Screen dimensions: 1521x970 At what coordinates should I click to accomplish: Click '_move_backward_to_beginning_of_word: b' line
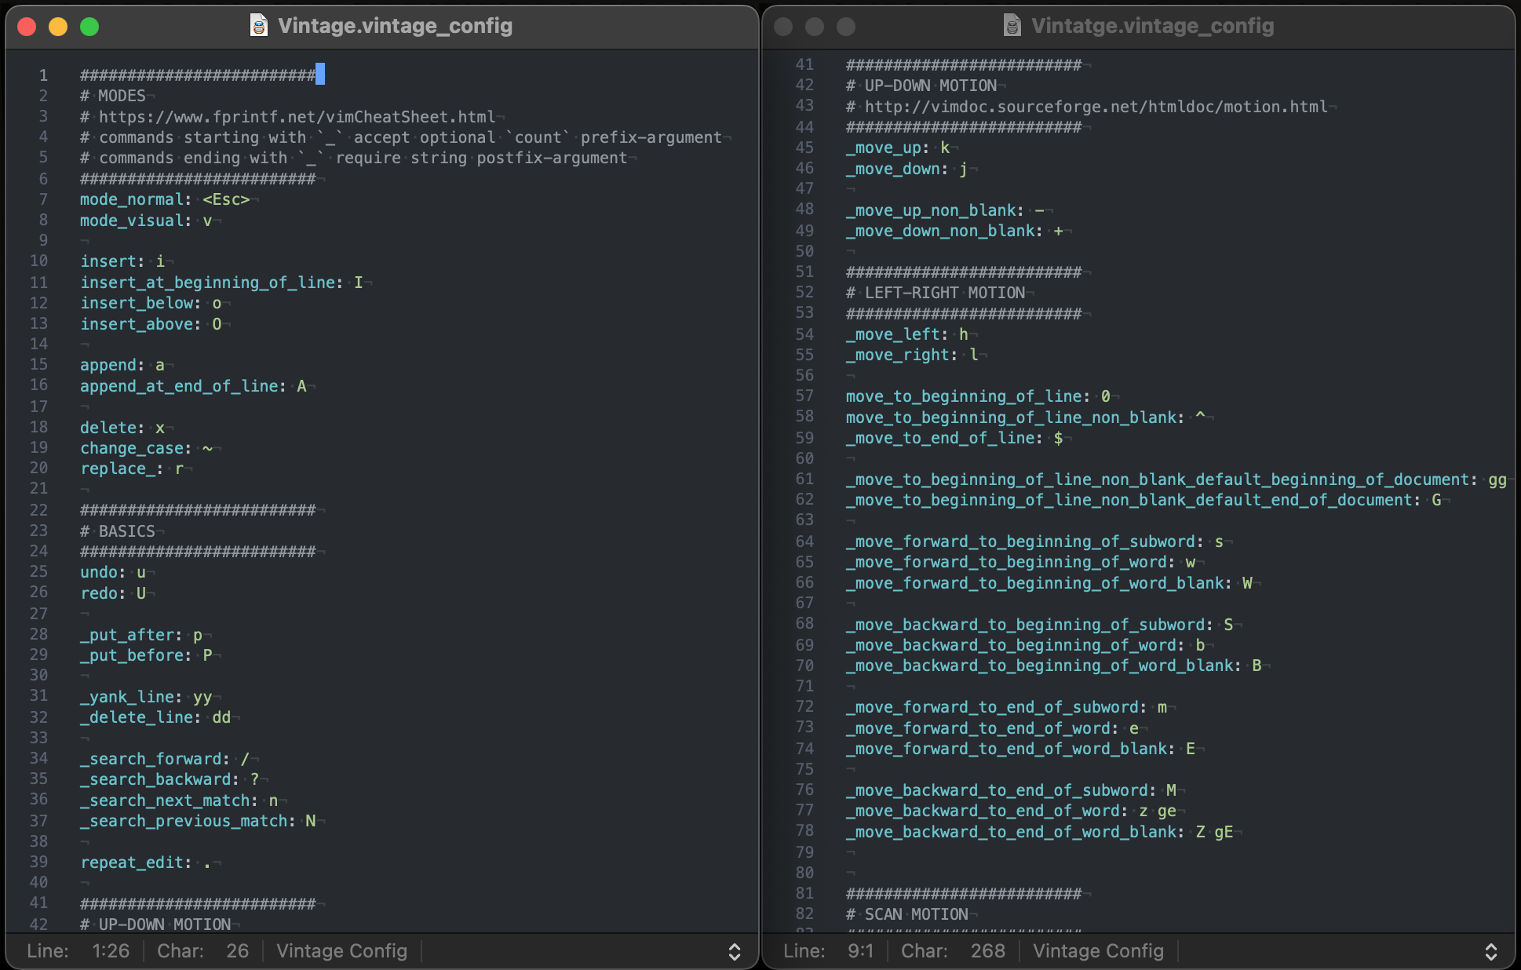pos(1025,645)
